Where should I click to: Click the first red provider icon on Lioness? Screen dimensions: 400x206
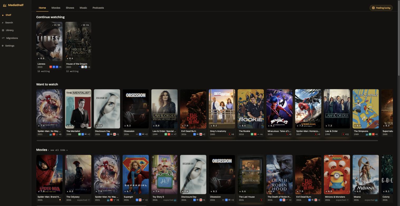(51, 67)
